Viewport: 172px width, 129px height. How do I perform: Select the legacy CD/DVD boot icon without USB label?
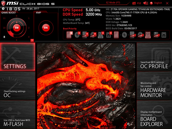pyautogui.click(x=124, y=35)
